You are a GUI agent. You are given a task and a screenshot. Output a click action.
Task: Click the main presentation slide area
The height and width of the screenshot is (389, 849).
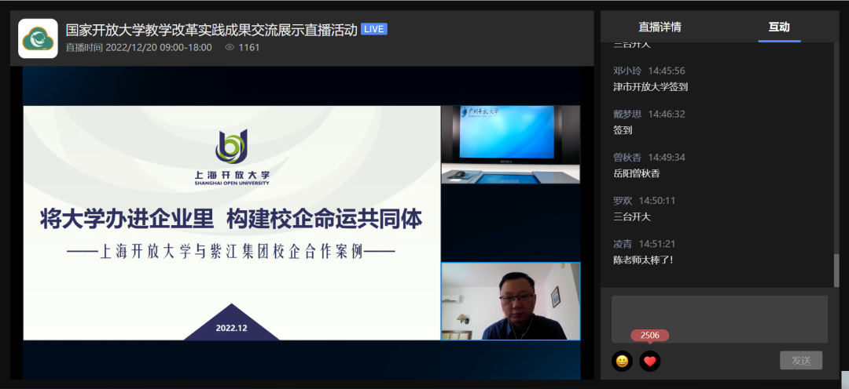[232, 224]
